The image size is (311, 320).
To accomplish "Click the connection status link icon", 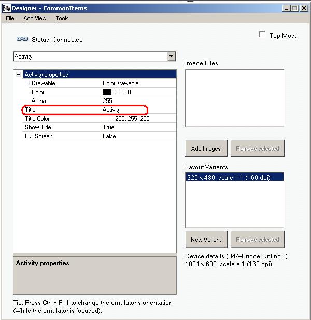I will click(22, 39).
